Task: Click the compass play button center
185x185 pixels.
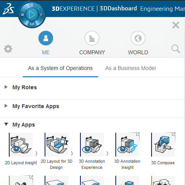Action: click(32, 15)
